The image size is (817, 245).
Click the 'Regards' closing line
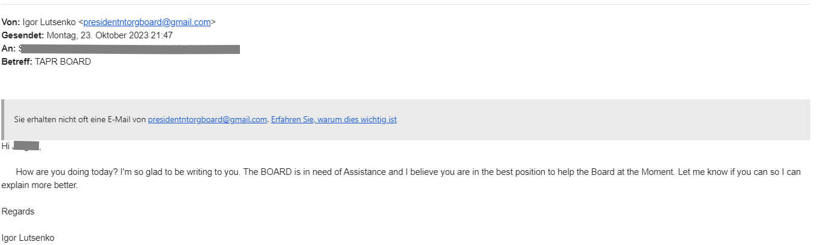point(18,211)
